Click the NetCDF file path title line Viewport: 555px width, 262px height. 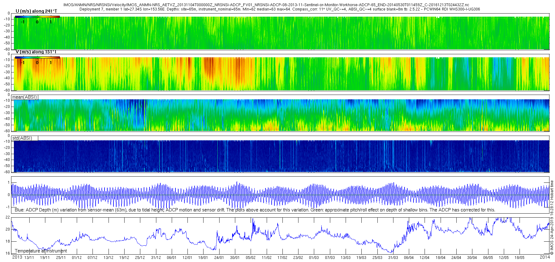[x=266, y=5]
